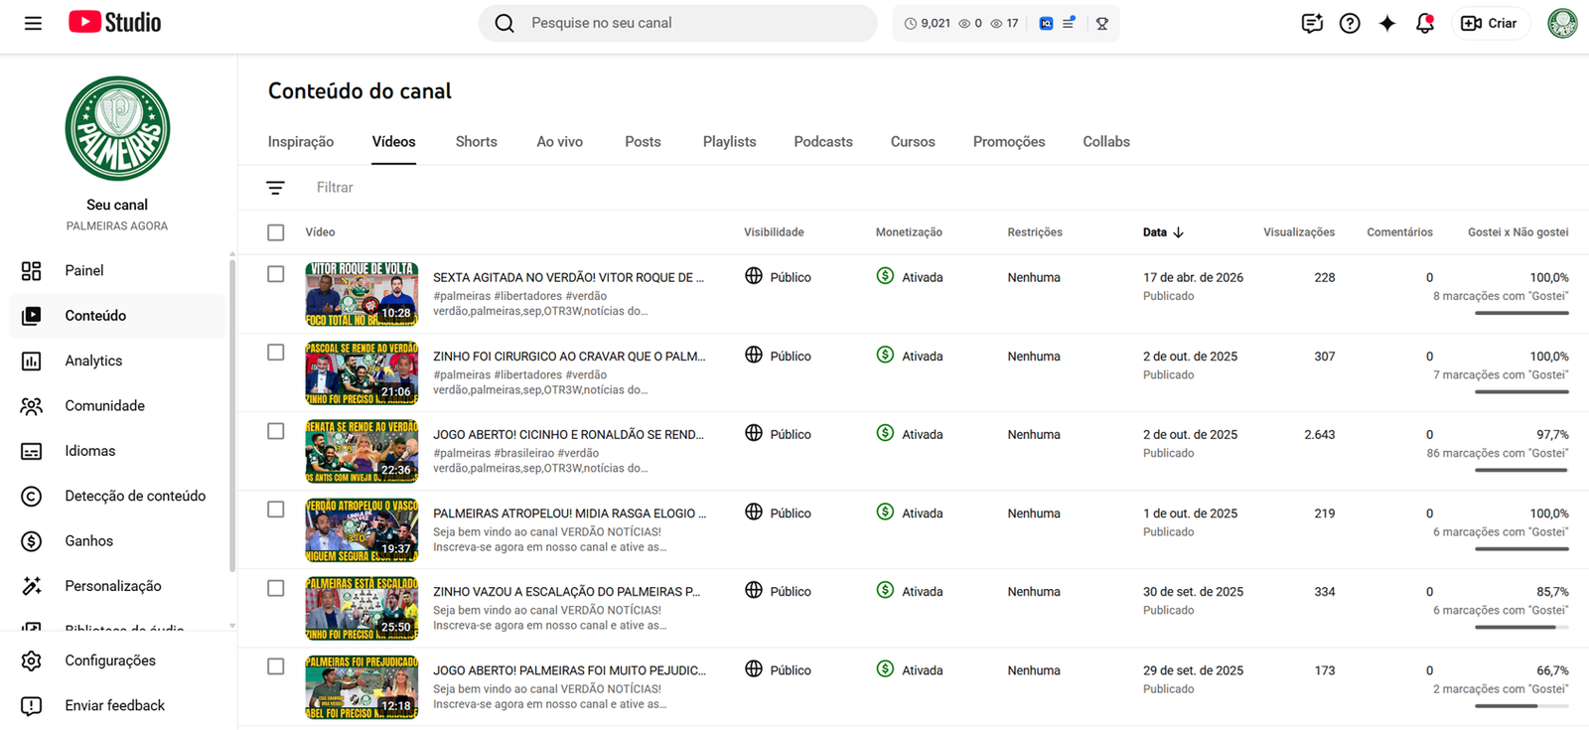Open Analytics from the sidebar
Screen dimensions: 1589x730
[x=93, y=361]
